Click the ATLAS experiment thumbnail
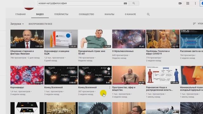 [192, 39]
